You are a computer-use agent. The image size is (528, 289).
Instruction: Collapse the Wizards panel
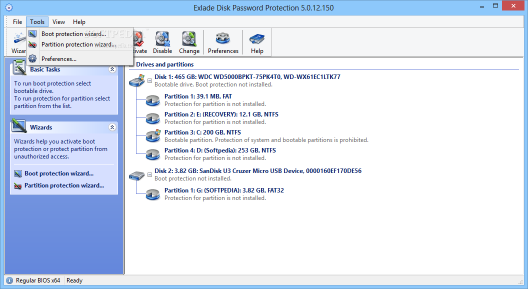coord(112,127)
